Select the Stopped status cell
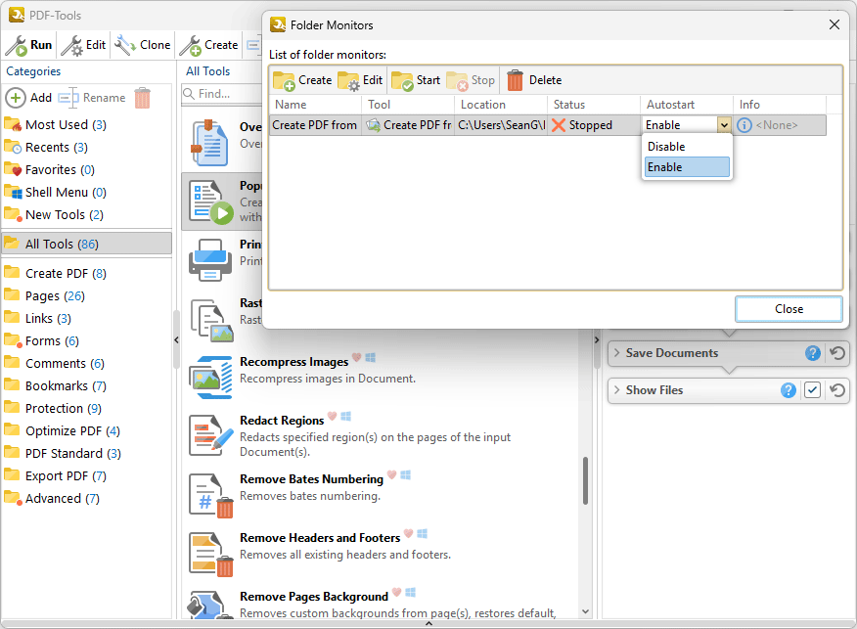Image resolution: width=857 pixels, height=629 pixels. [x=594, y=125]
